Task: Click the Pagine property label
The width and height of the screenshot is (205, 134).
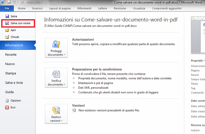Action: click(x=195, y=71)
